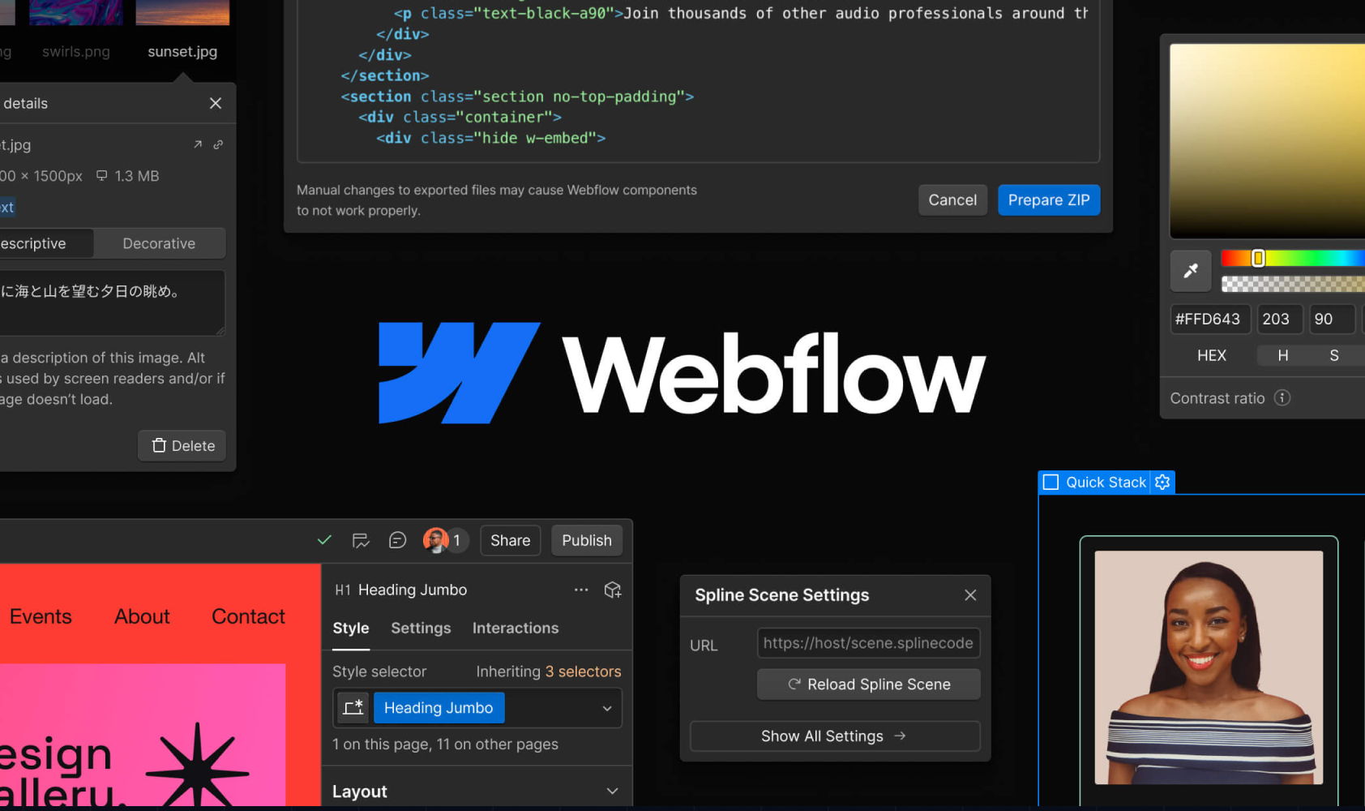Publish the site
Viewport: 1365px width, 811px height.
[x=587, y=540]
